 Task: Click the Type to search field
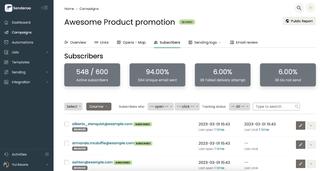[274, 107]
